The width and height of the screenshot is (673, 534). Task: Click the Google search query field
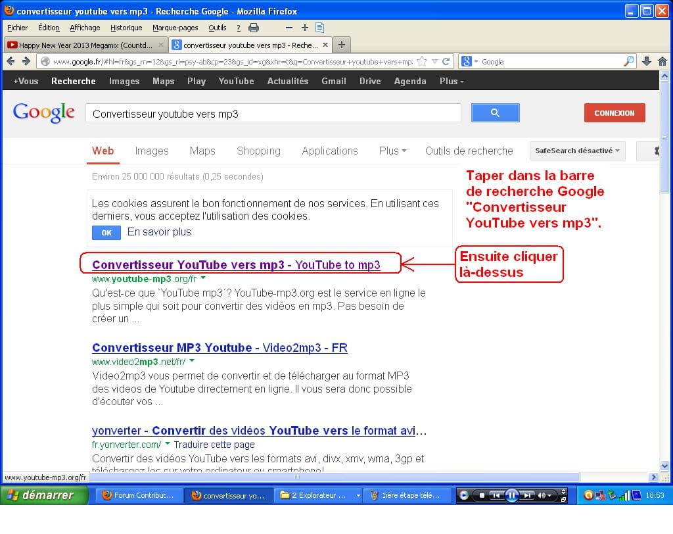[273, 113]
